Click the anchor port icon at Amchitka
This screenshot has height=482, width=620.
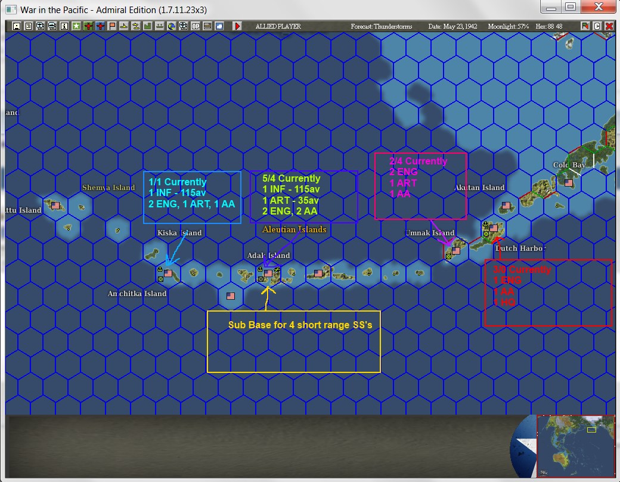click(160, 269)
